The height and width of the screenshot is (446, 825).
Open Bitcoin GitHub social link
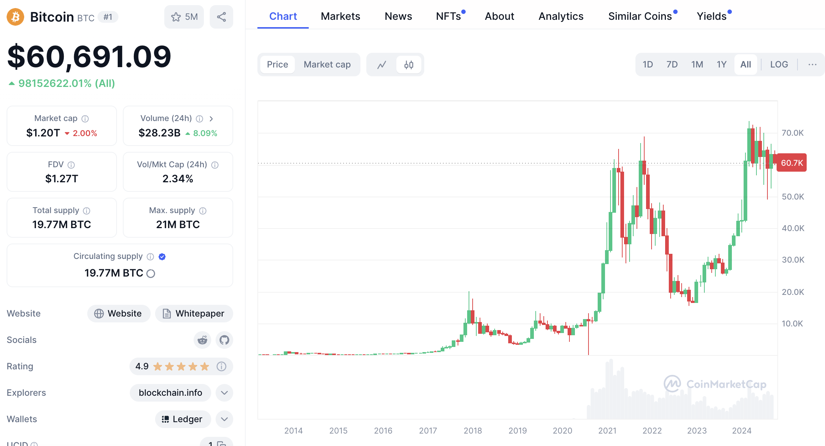[x=224, y=340]
